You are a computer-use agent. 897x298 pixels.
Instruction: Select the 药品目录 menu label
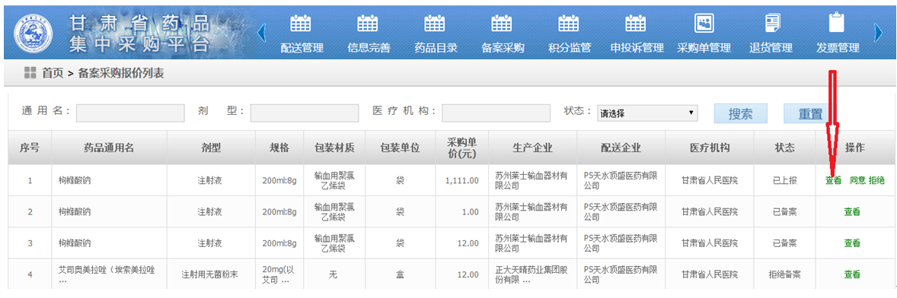[x=436, y=48]
